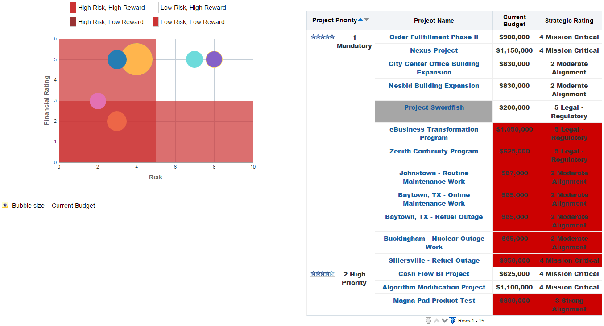Screen dimensions: 604x326
Task: Open the Cash Flow BI Project link
Action: pyautogui.click(x=434, y=274)
